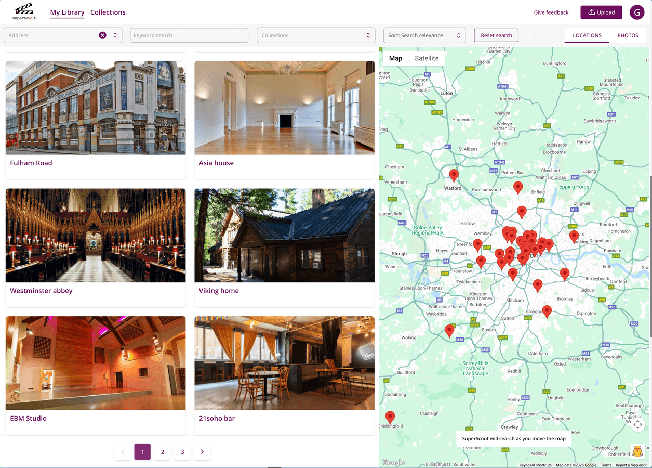
Task: Click the map pin north of Enfield
Action: click(518, 188)
